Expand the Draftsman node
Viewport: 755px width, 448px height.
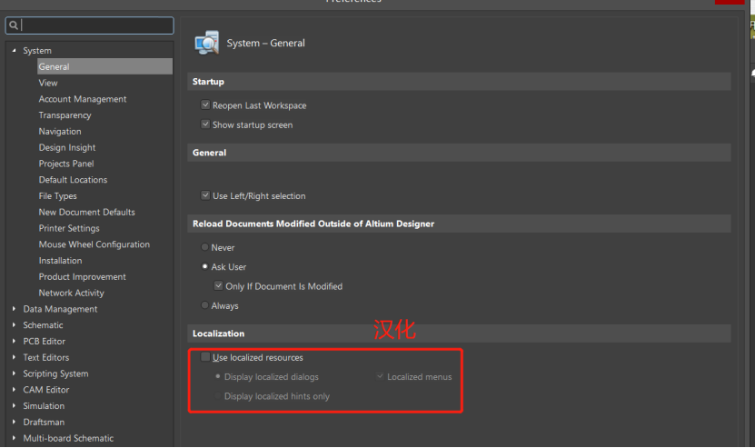(x=14, y=422)
